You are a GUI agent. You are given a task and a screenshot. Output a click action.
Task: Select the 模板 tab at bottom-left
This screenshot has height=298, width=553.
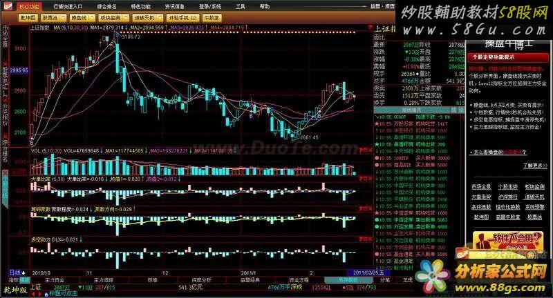click(24, 280)
